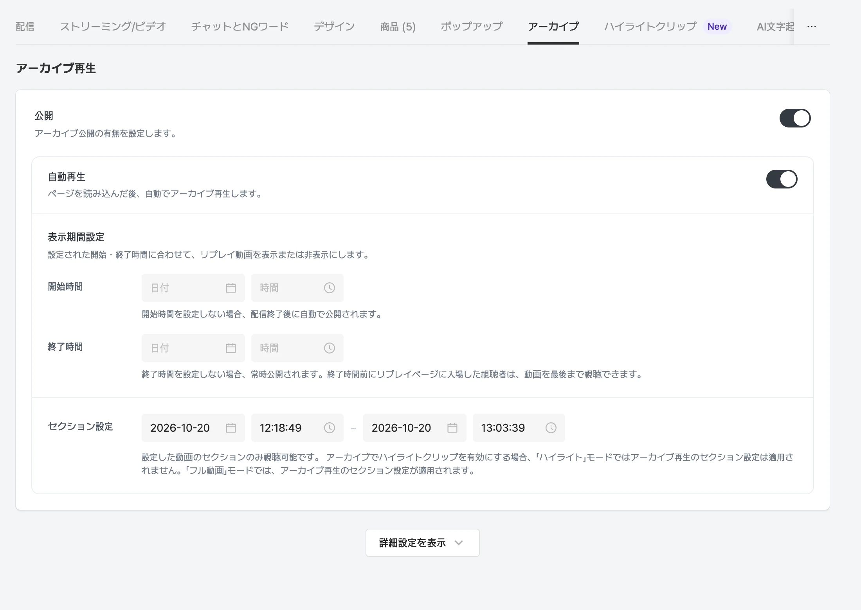Viewport: 861px width, 610px height.
Task: Open the AI文字起 tab
Action: [775, 27]
